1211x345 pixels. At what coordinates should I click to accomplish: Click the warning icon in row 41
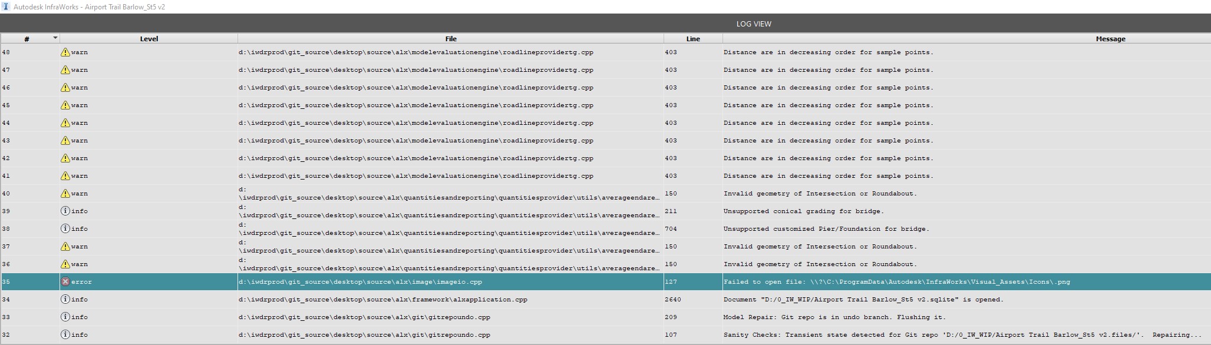tap(65, 175)
